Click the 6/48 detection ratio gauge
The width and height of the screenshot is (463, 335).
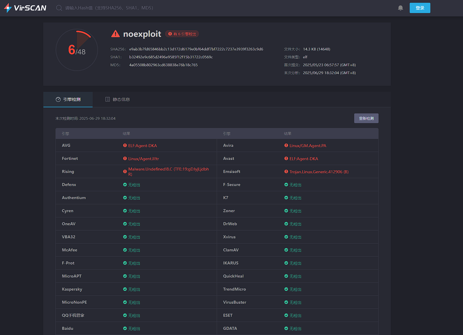pos(77,50)
